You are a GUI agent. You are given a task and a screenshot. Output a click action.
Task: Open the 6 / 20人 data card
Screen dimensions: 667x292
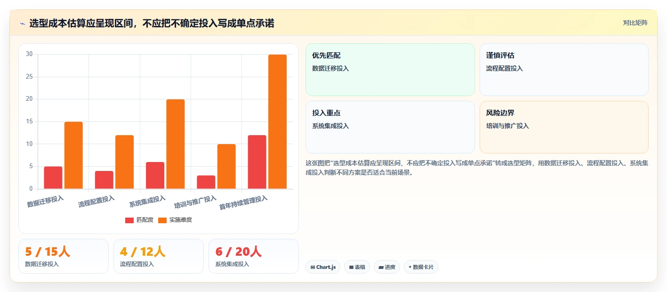(x=254, y=256)
